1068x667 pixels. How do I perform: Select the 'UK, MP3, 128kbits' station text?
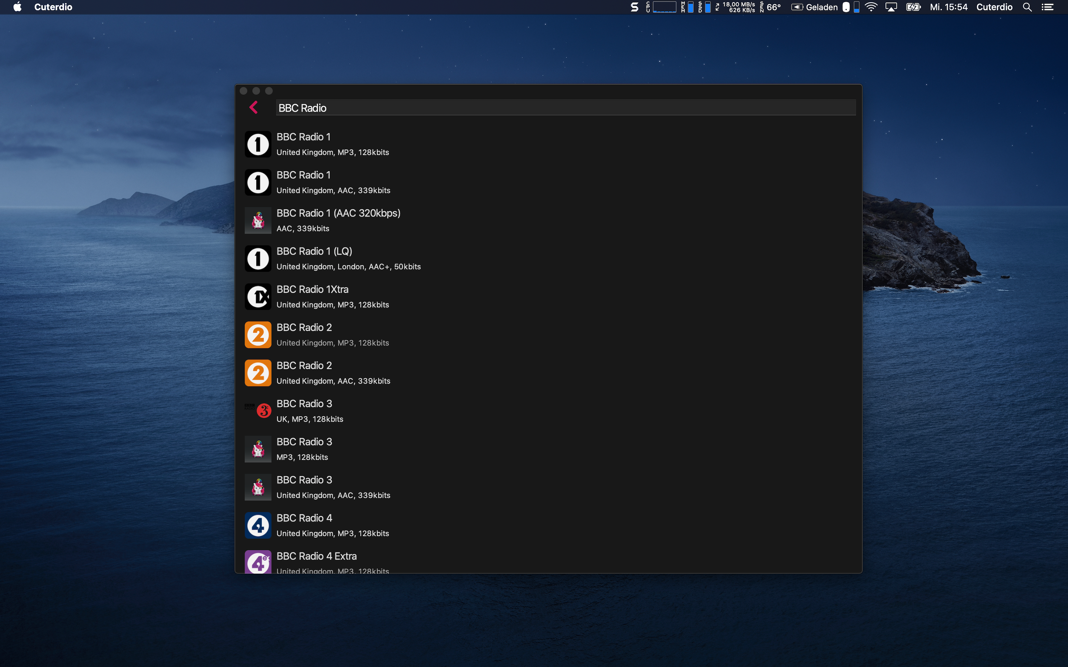tap(310, 419)
